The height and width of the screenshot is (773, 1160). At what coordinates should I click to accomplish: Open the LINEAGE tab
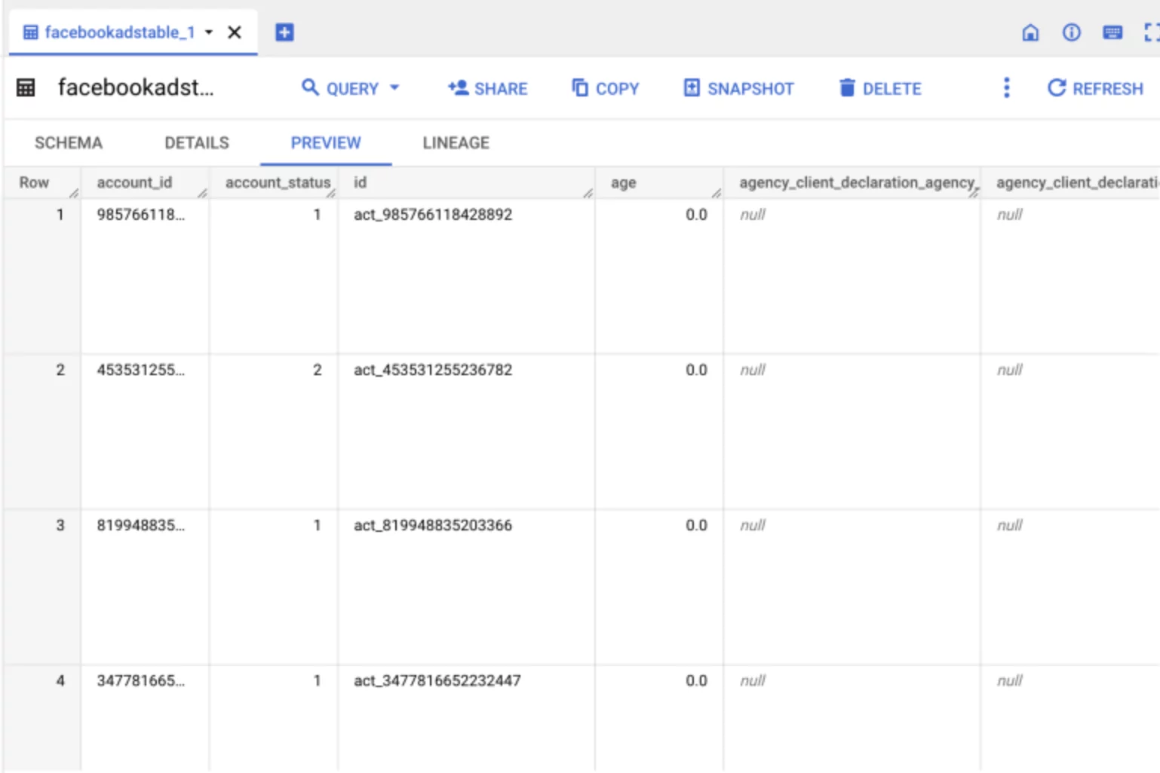(x=456, y=142)
